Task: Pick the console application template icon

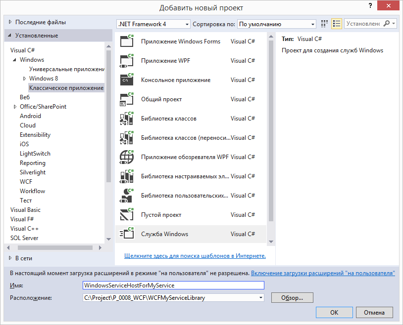Action: [x=127, y=80]
